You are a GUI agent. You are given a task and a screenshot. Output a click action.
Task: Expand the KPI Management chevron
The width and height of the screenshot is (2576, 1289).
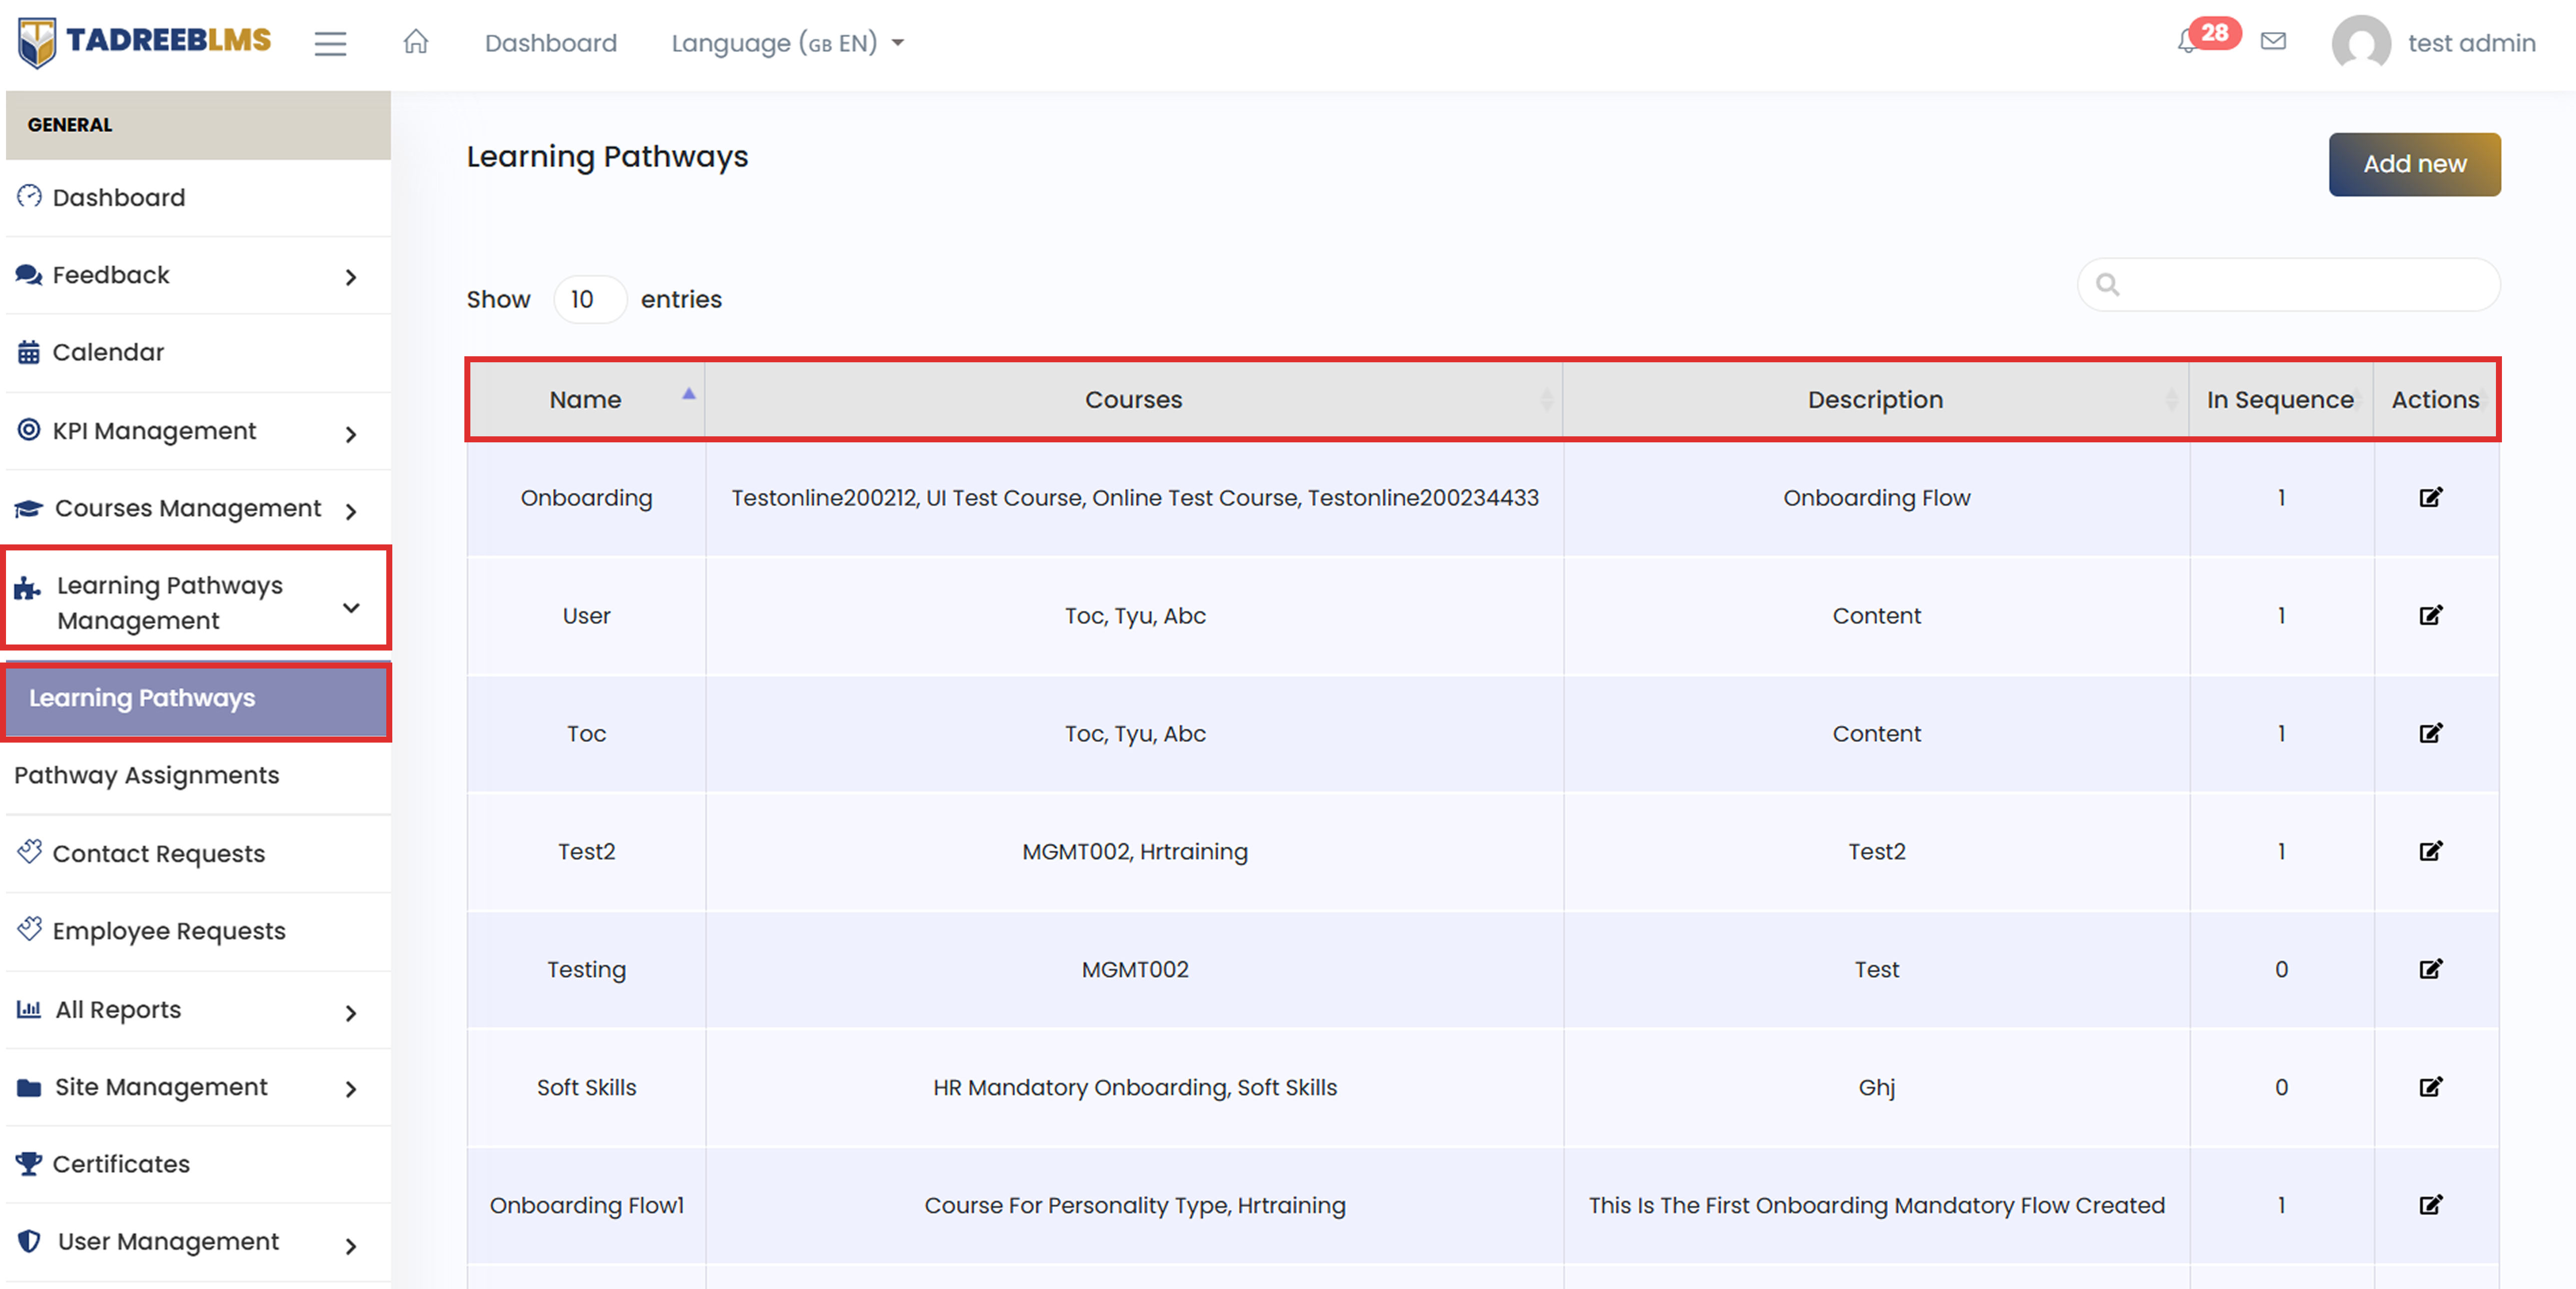[x=350, y=434]
